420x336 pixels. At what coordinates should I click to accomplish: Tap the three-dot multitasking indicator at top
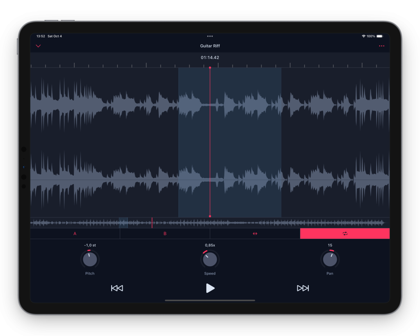coord(210,36)
